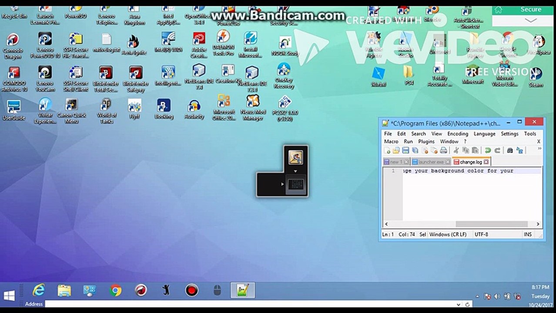The height and width of the screenshot is (313, 556).
Task: Click the green Undo arrow in Notepad++
Action: point(488,150)
